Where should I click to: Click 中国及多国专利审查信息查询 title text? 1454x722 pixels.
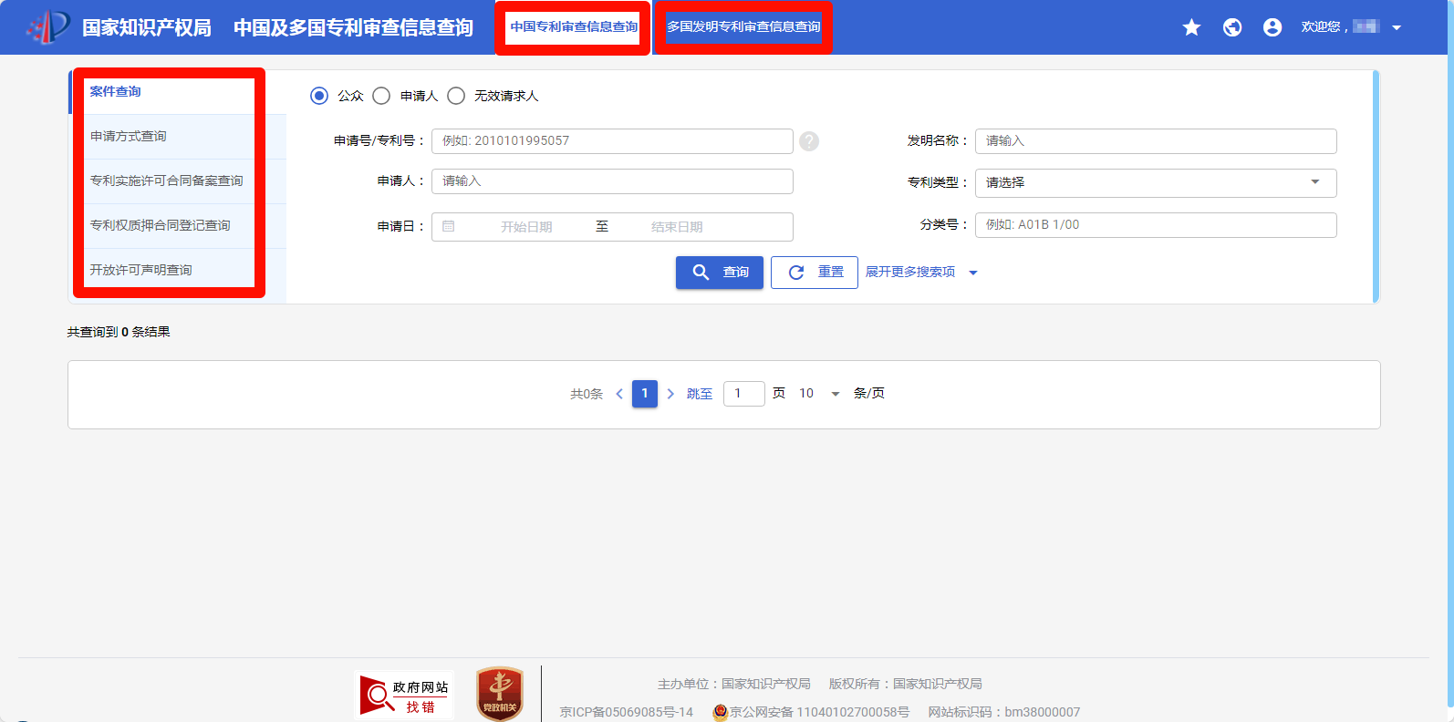[x=353, y=27]
